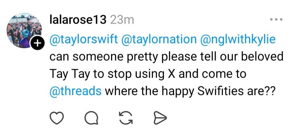Click 'where the happy' in the last line
This screenshot has width=296, height=134.
click(x=146, y=91)
